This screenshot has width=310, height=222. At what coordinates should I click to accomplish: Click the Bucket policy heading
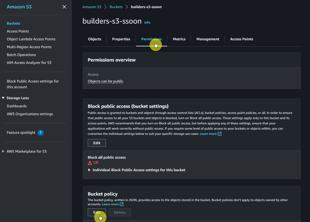103,194
